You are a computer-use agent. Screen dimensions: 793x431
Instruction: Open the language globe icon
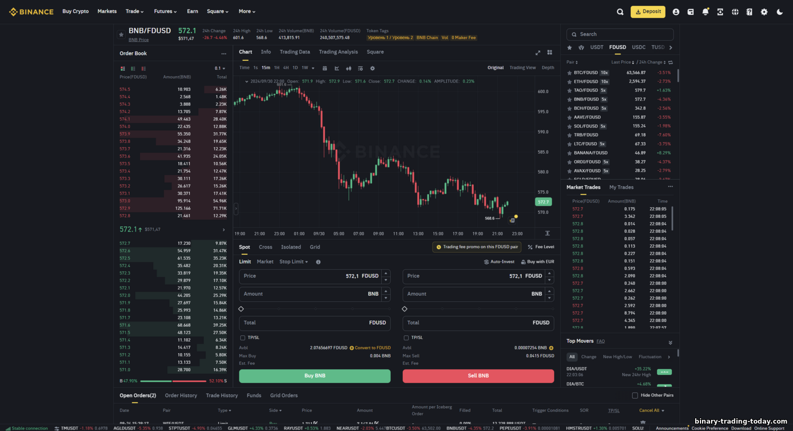735,12
